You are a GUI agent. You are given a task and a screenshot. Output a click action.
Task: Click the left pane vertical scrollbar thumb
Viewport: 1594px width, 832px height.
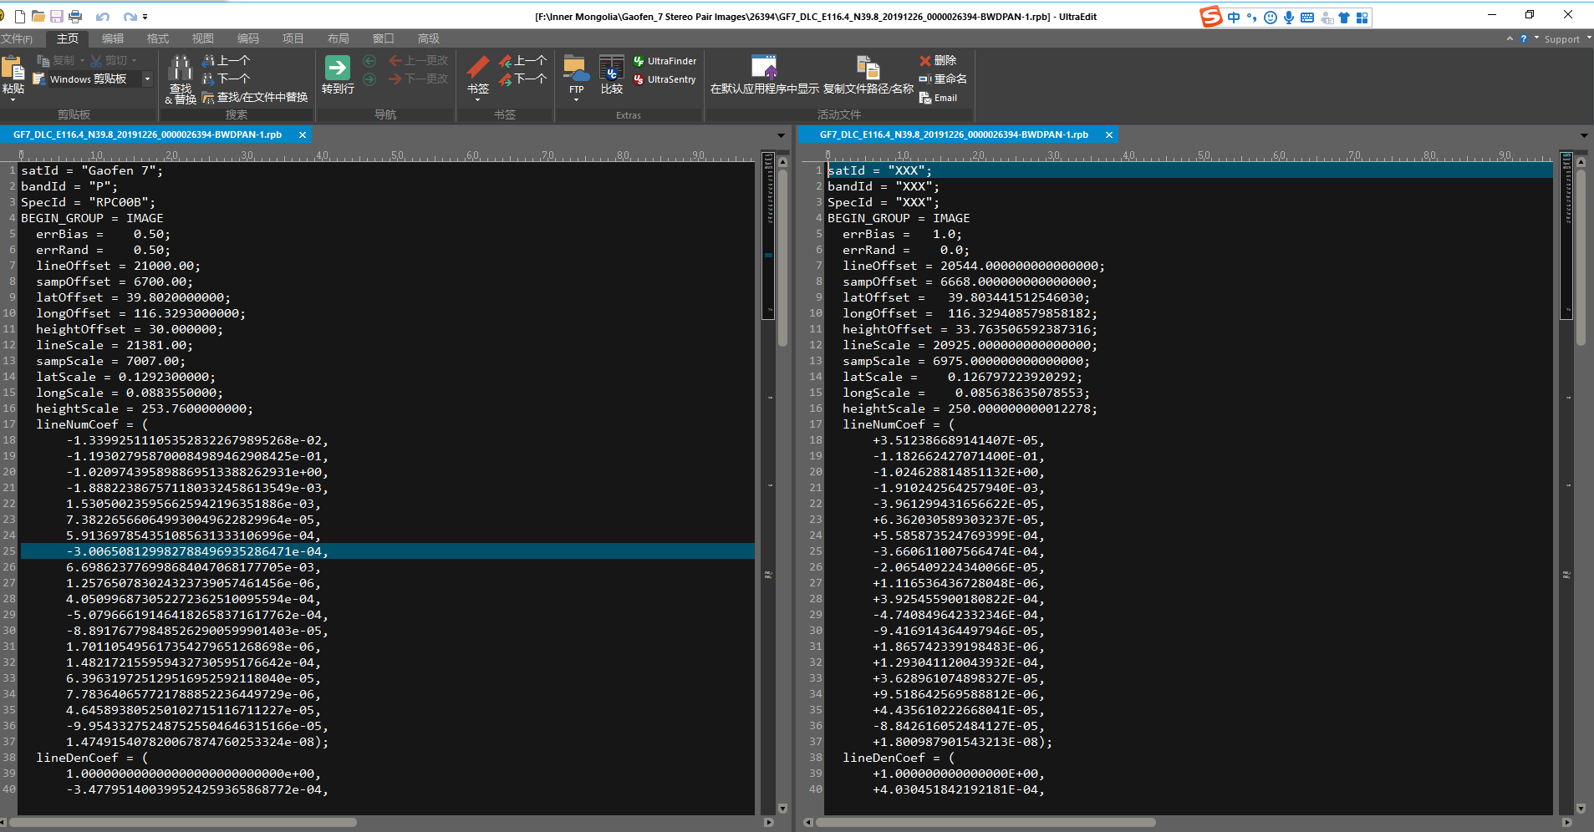click(782, 257)
